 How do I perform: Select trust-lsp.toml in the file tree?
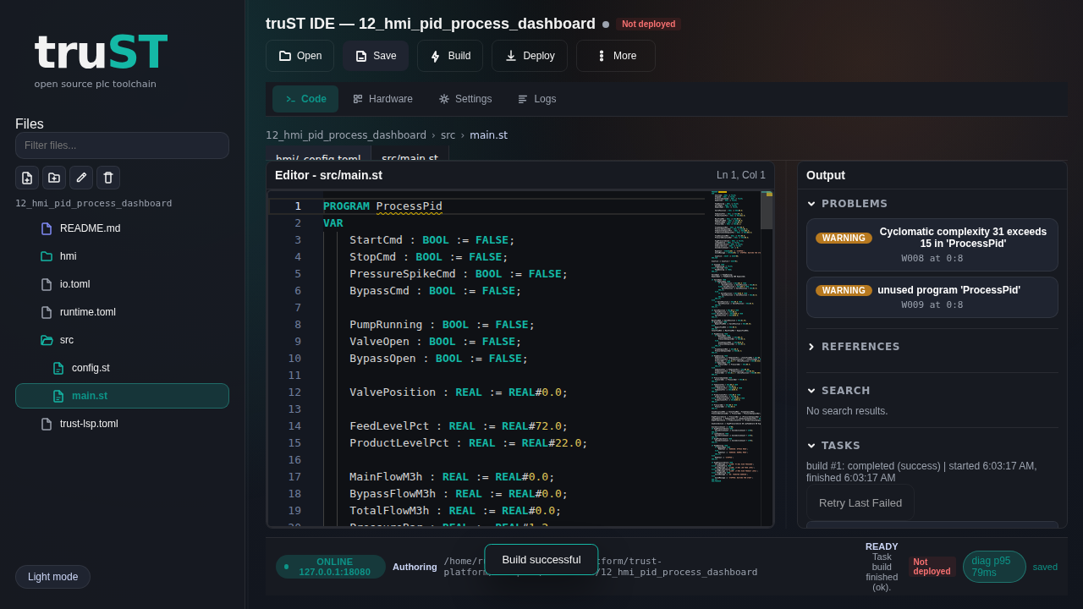point(89,424)
